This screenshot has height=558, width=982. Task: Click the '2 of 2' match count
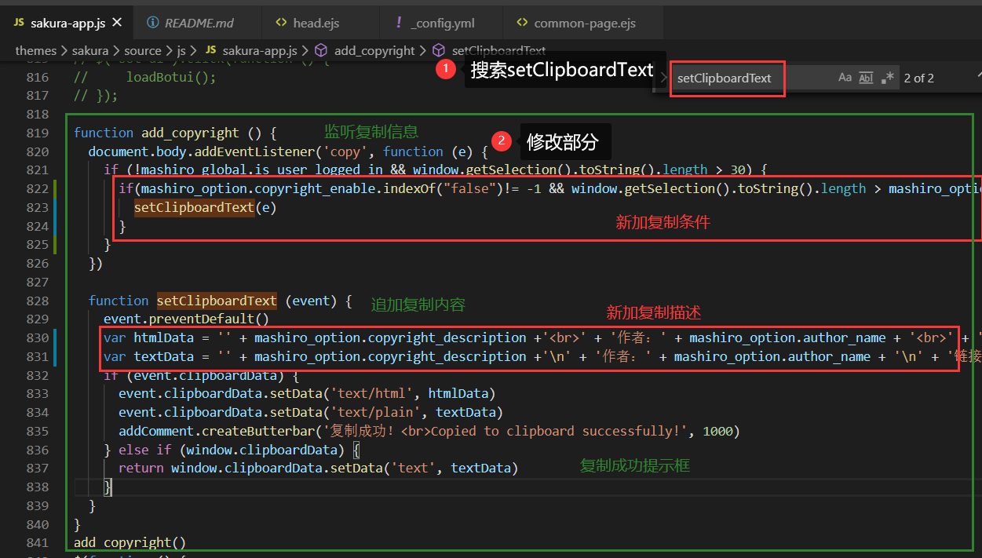[919, 78]
